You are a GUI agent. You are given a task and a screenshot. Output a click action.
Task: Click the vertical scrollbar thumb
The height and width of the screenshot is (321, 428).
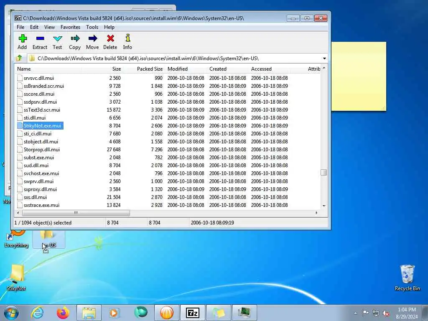point(324,173)
